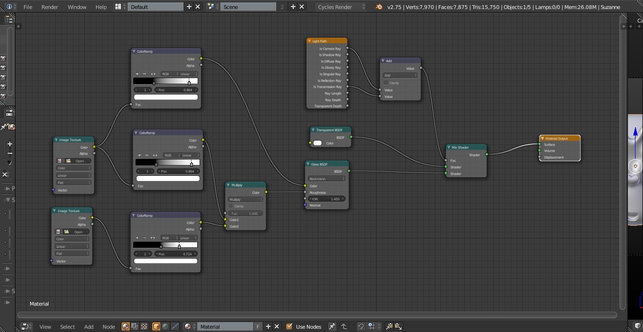Open the Render menu

[x=49, y=7]
